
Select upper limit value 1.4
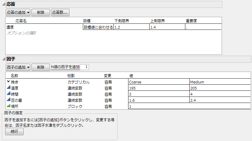[x=167, y=27]
